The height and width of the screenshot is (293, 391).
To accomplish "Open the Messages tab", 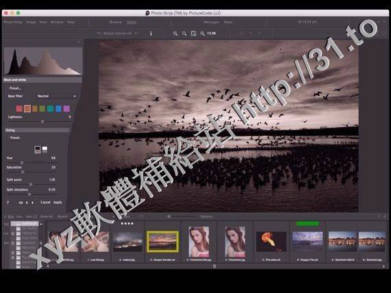I will coord(211,22).
